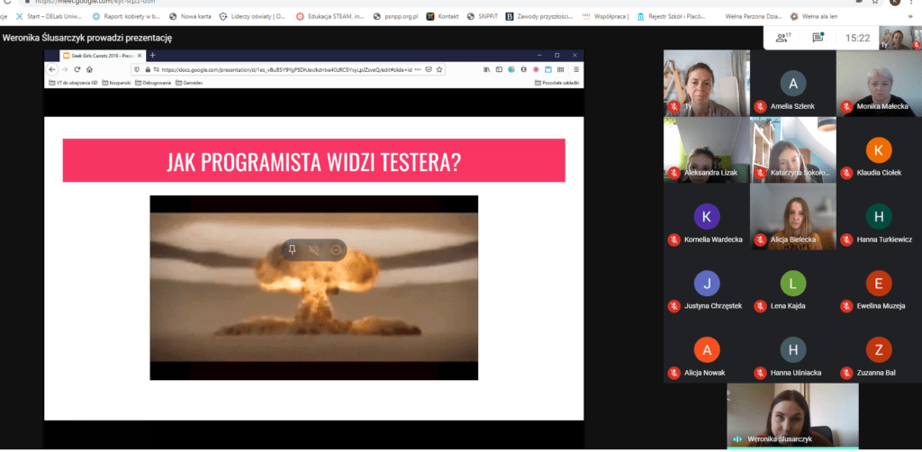922x452 pixels.
Task: Open the YT do obejrzenia GD bookmark folder
Action: [x=74, y=83]
